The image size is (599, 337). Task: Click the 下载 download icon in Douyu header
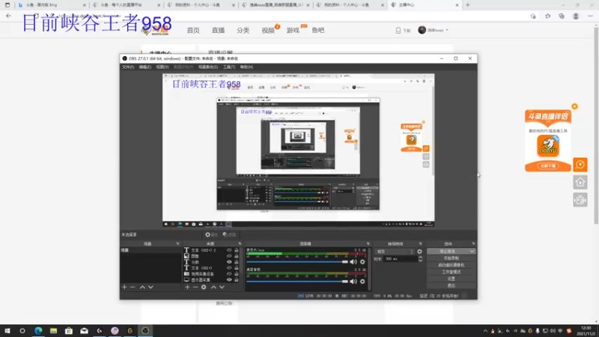coord(403,30)
